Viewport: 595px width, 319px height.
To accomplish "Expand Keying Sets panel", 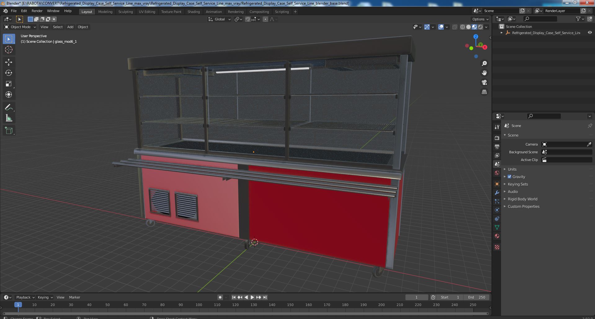I will click(x=517, y=184).
